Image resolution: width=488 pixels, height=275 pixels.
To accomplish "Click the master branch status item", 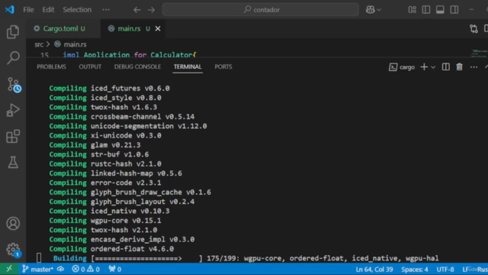I will click(37, 269).
